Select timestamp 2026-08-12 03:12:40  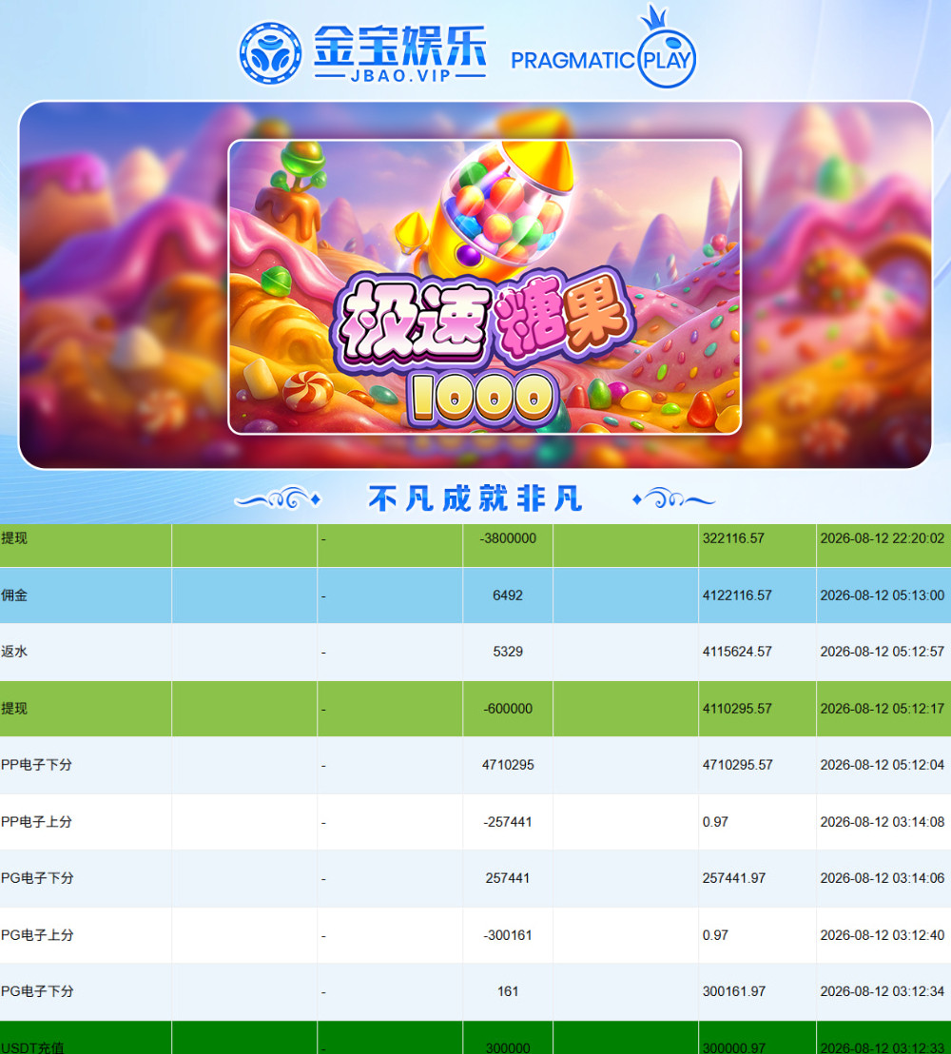[882, 936]
